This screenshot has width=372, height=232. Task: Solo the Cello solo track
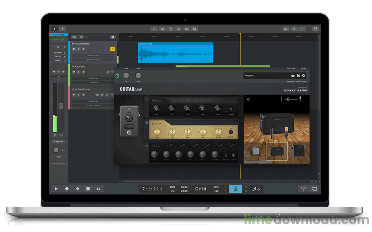coord(79,72)
